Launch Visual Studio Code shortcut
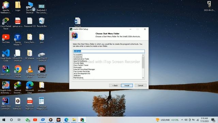Viewport: 218px width, 123px height. click(x=6, y=55)
